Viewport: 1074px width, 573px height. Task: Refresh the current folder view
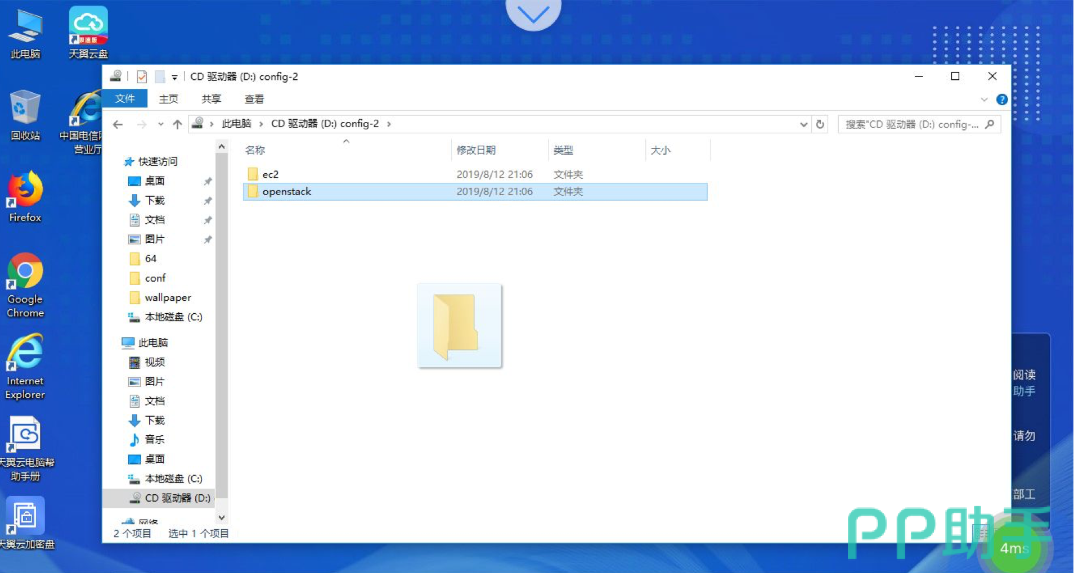[x=820, y=124]
